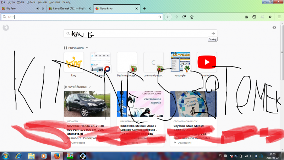Click the go arrow in address bar

pyautogui.click(x=159, y=17)
